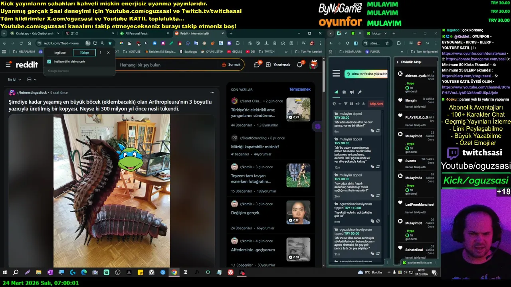Open hamburger menu in stream dashboard
Image resolution: width=511 pixels, height=287 pixels.
(x=336, y=73)
